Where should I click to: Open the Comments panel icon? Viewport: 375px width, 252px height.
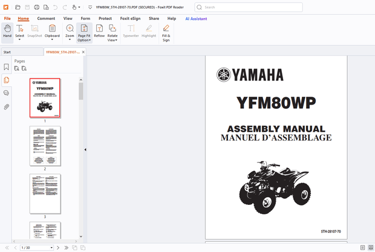pos(6,93)
